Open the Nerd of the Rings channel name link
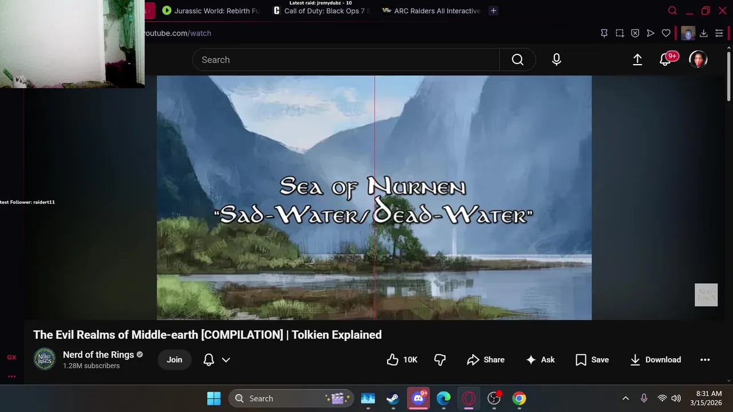The width and height of the screenshot is (733, 412). (x=98, y=355)
